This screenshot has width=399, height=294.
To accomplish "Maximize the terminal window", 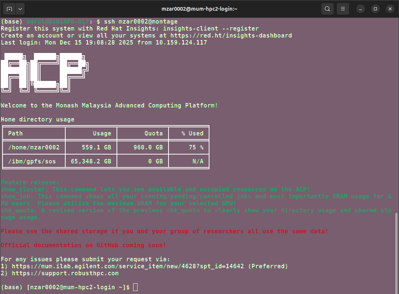I will point(375,9).
